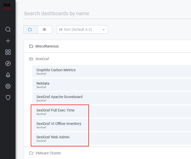Open the Dashboards grid icon
Viewport: 191px width, 159px height.
[x=8, y=52]
